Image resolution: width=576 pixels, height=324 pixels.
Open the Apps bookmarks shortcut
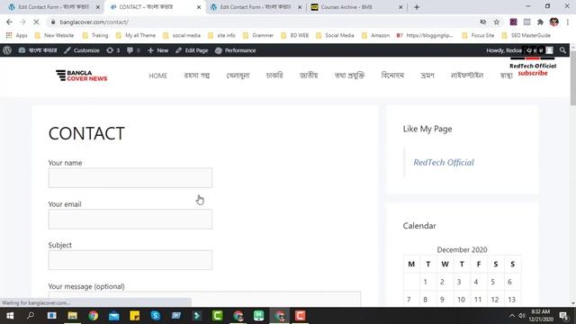16,35
